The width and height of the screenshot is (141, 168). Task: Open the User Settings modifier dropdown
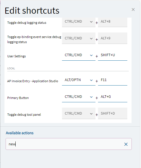79,55
